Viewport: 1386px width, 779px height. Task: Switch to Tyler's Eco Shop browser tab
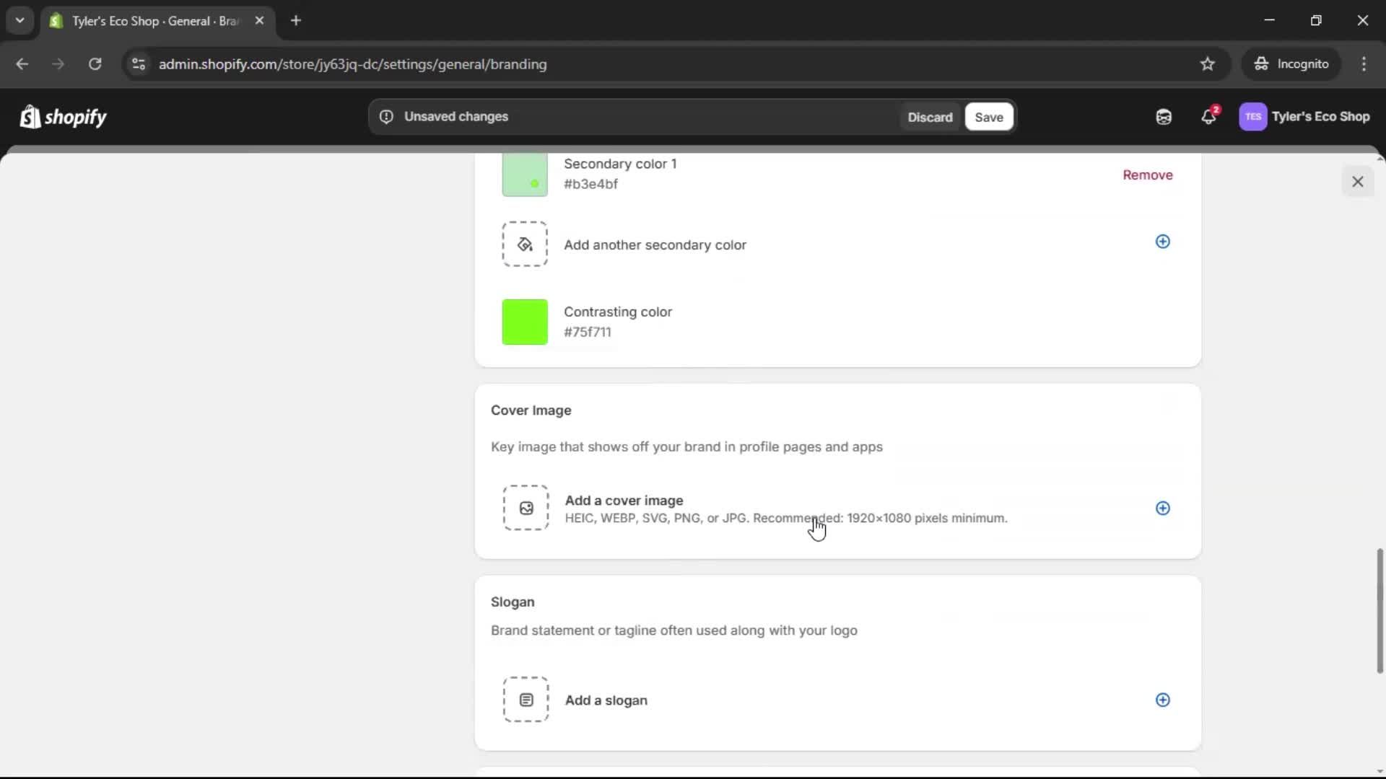pyautogui.click(x=144, y=21)
